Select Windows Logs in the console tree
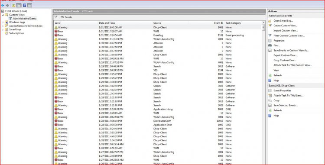325x165 pixels. [17, 23]
